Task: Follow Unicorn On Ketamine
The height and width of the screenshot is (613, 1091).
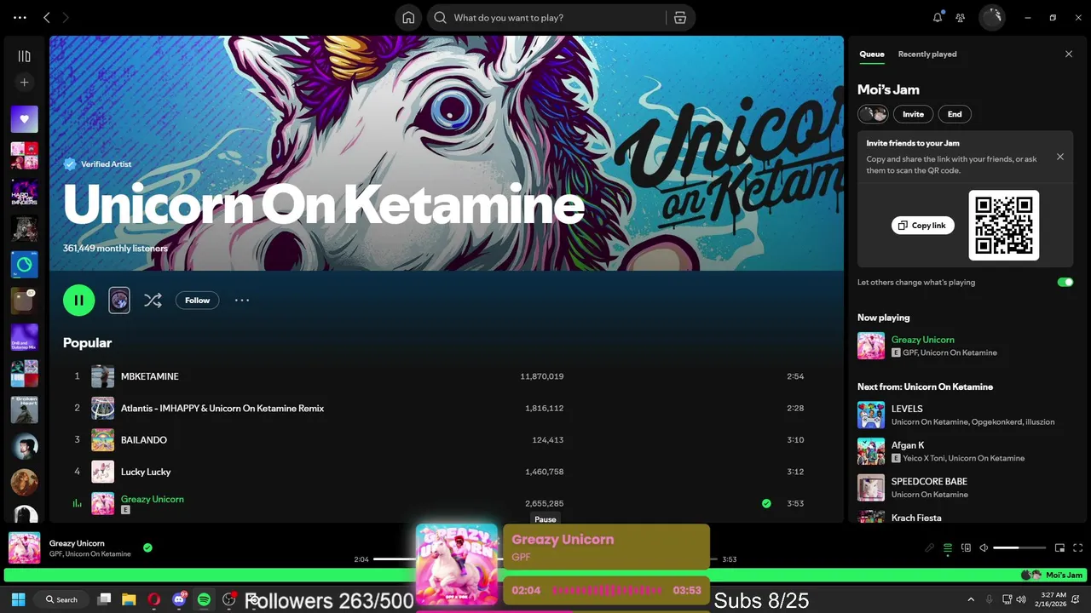Action: pyautogui.click(x=197, y=301)
